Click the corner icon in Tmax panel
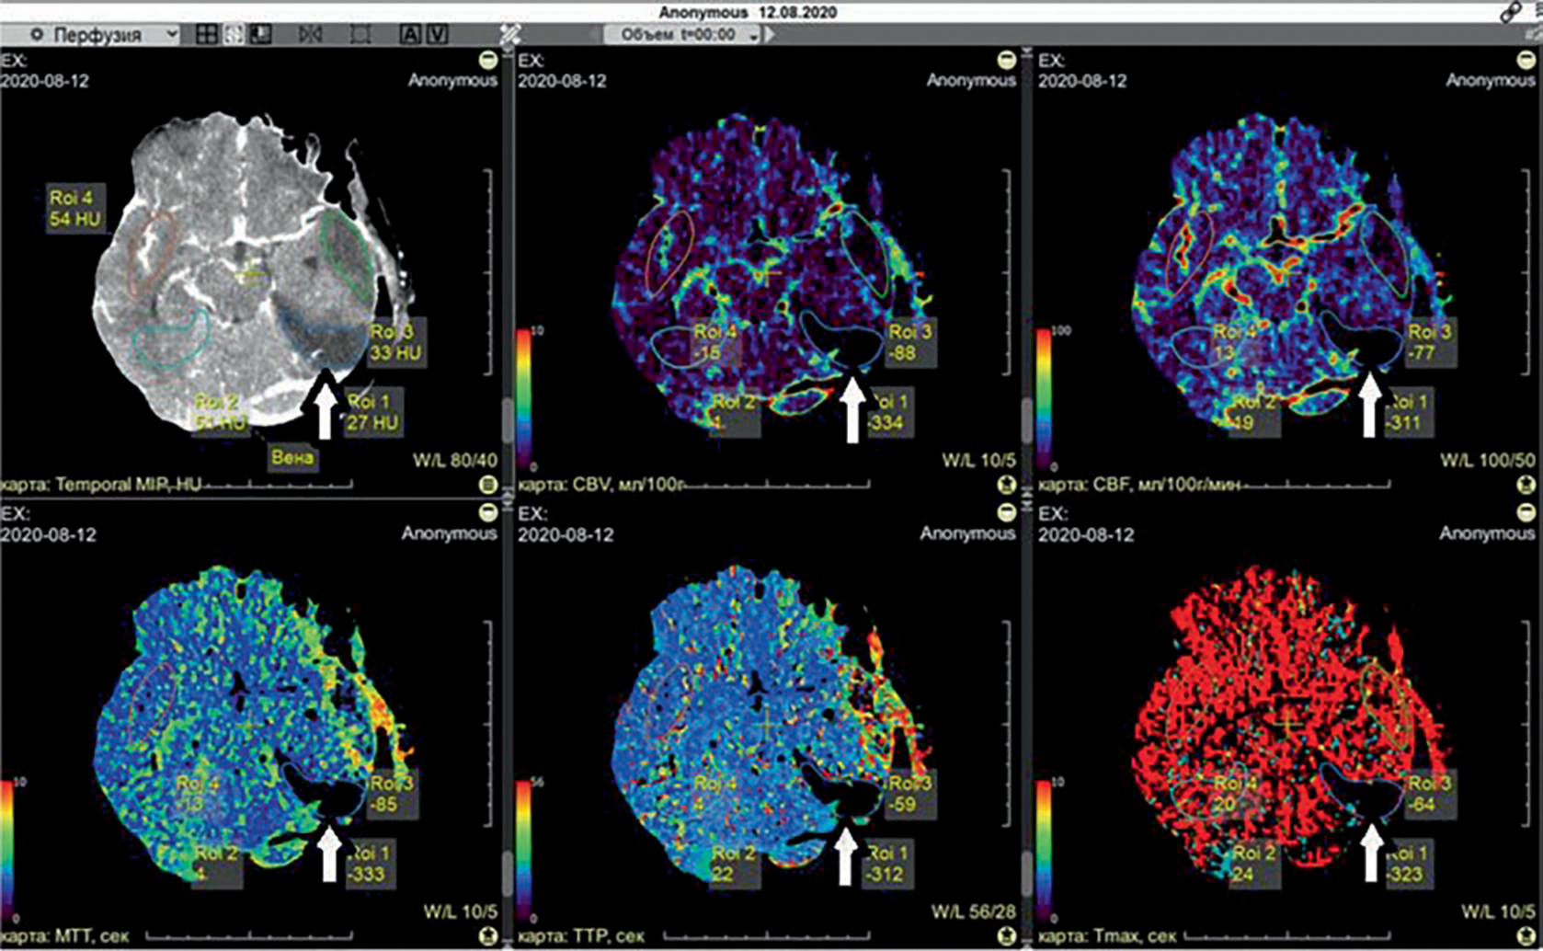The image size is (1543, 951). [x=1526, y=936]
